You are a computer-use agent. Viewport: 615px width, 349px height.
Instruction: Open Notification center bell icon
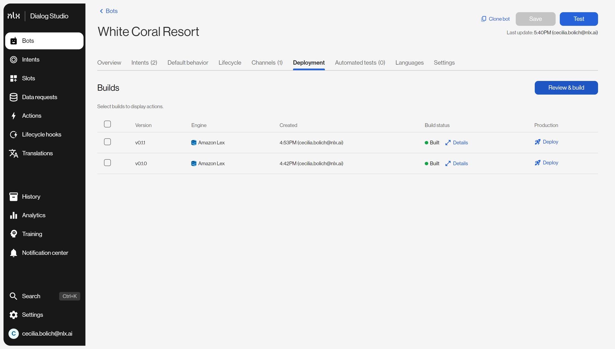pos(13,253)
